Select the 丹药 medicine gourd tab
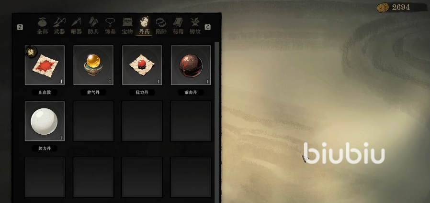Image resolution: width=430 pixels, height=203 pixels. coord(144,26)
